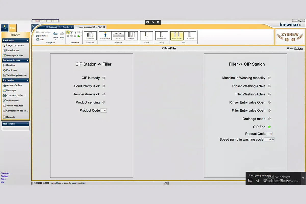Click the Filler Washing Active indicator
Screen dimensions: 306x204
tap(269, 94)
